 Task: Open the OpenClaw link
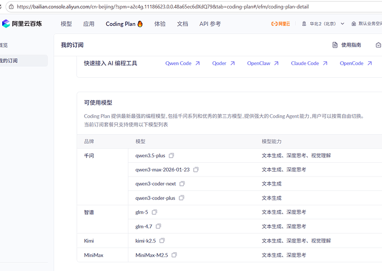pyautogui.click(x=262, y=63)
